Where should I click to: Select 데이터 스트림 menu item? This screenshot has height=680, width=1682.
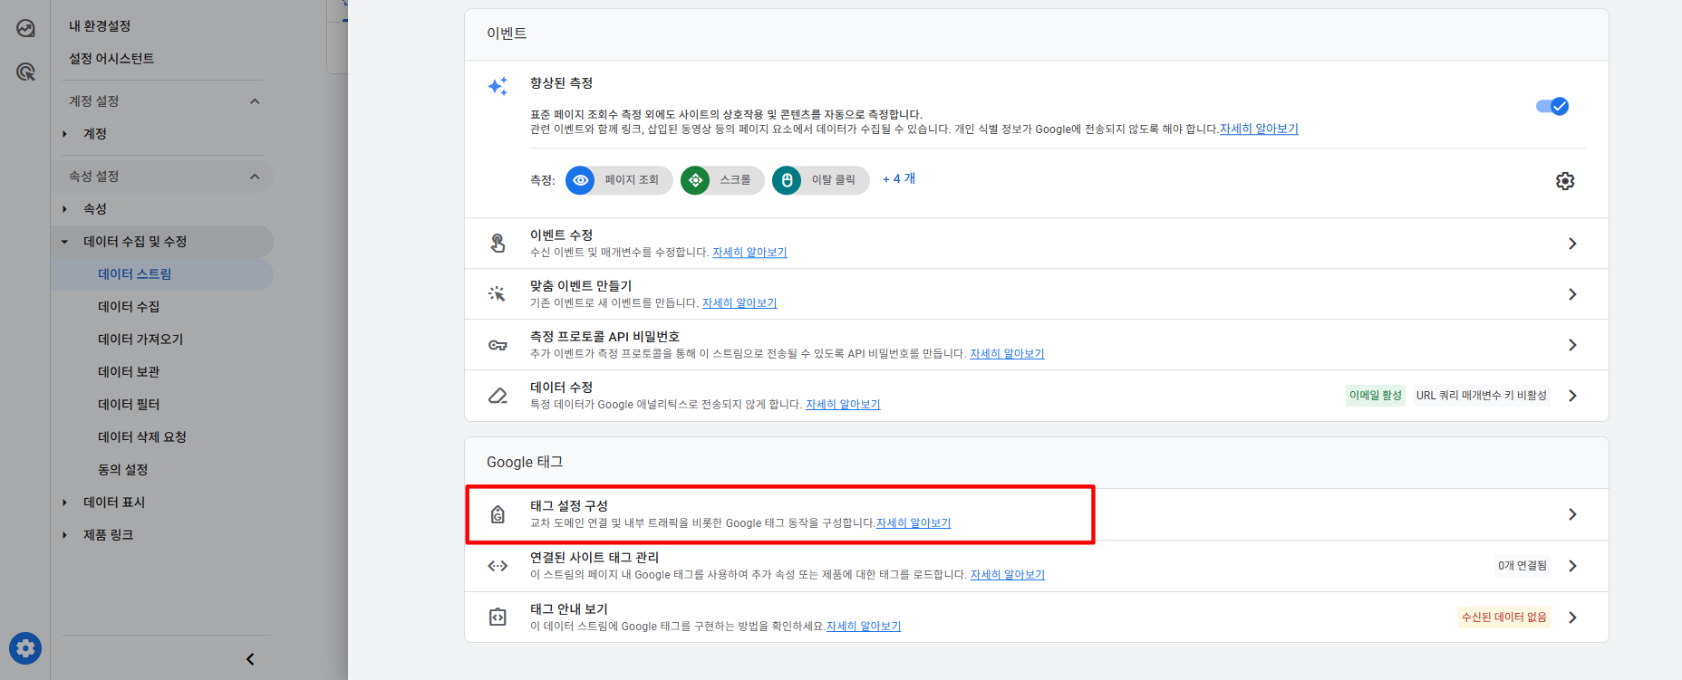[161, 274]
